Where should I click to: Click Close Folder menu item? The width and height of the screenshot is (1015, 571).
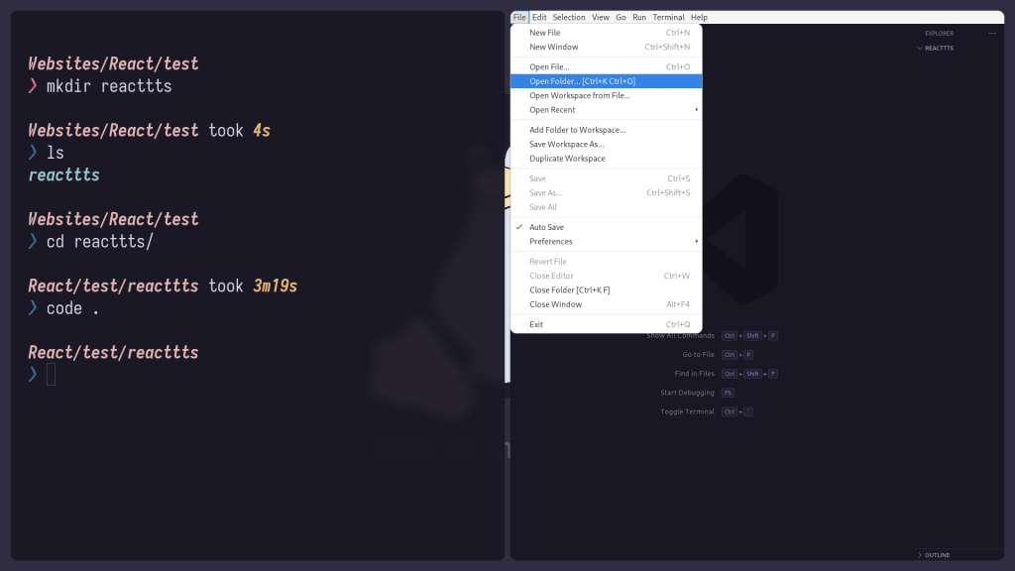point(569,290)
